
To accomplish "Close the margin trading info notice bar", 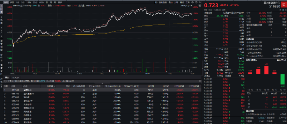I will coord(200,81).
